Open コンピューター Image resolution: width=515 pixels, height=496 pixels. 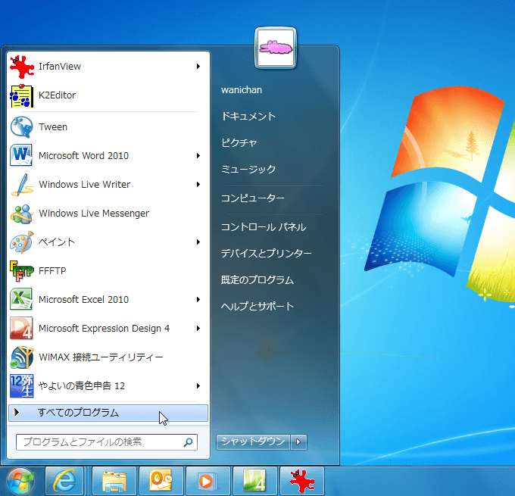[x=252, y=198]
